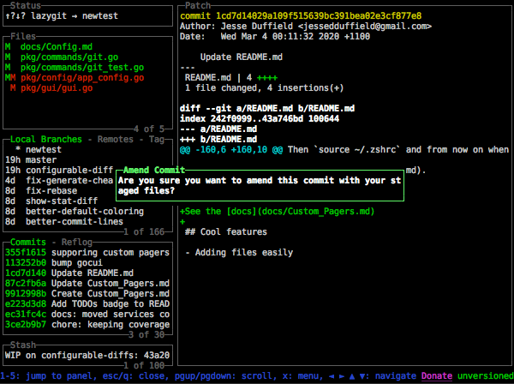The image size is (514, 384).
Task: Click the cyan @@ -160,6 +160,10 hunk header
Action: point(231,149)
